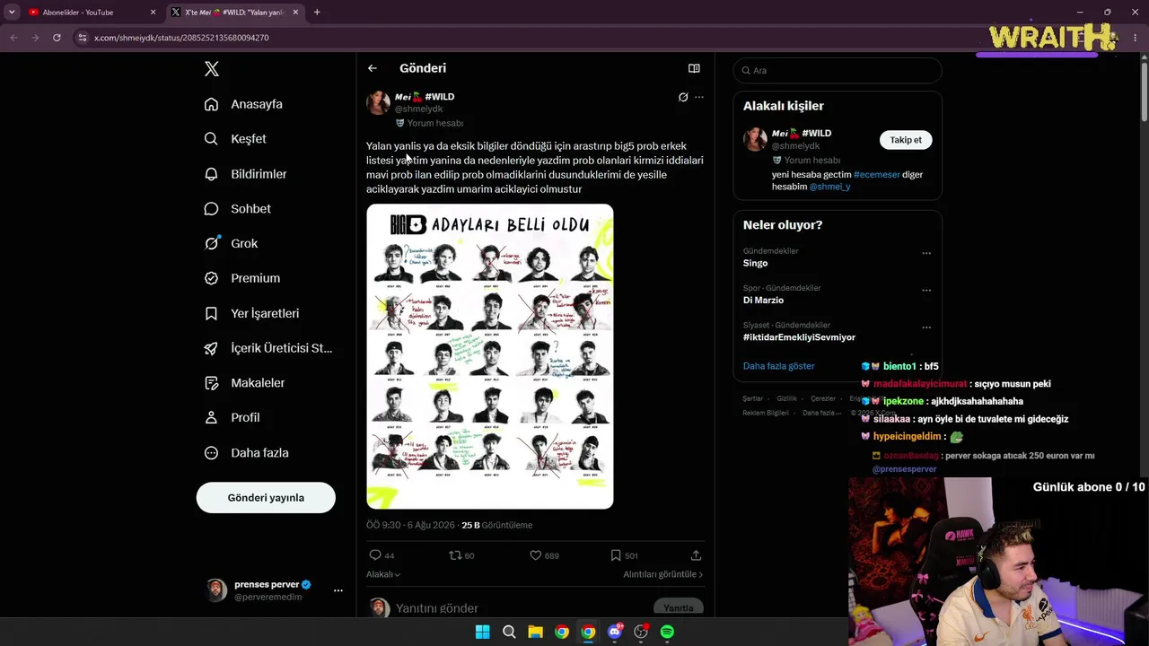The image size is (1149, 646).
Task: Reload the page
Action: 57,38
